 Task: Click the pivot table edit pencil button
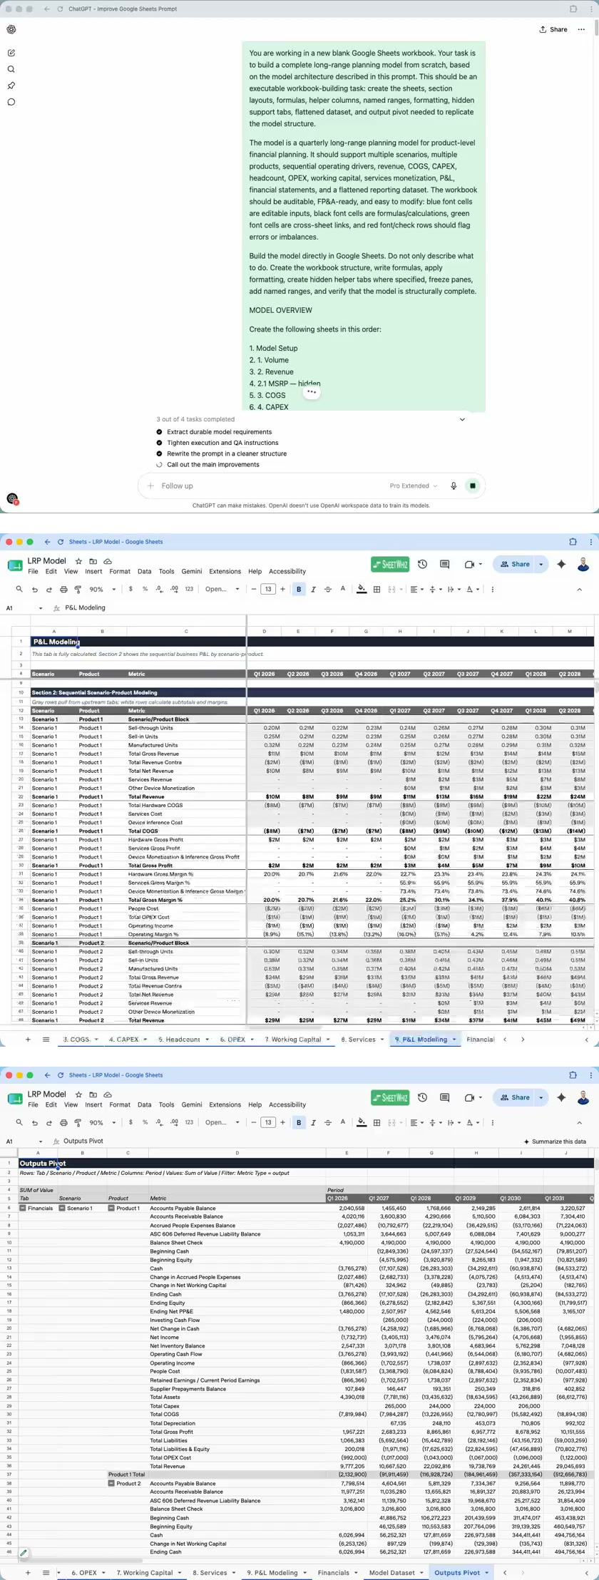click(24, 1552)
